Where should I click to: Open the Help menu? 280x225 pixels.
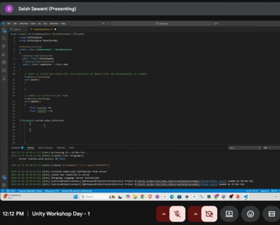pyautogui.click(x=63, y=24)
